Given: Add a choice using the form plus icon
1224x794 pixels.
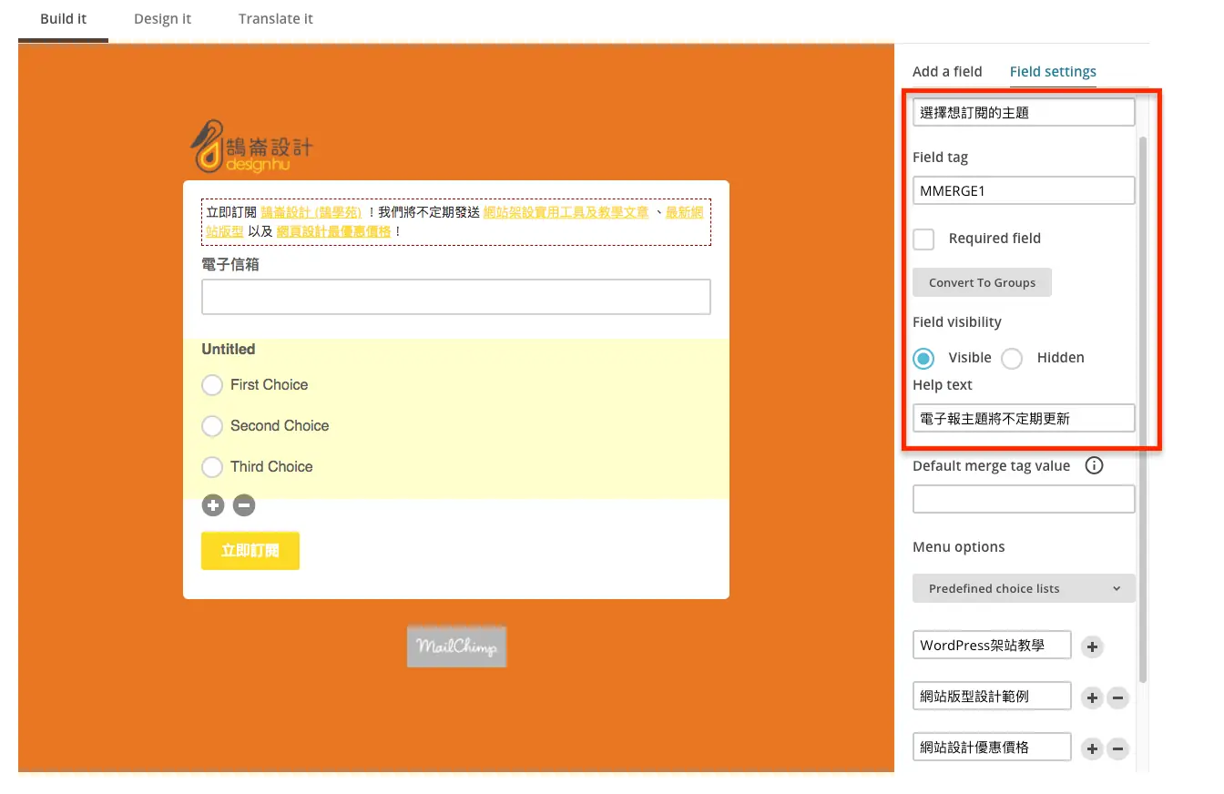Looking at the screenshot, I should (x=213, y=505).
